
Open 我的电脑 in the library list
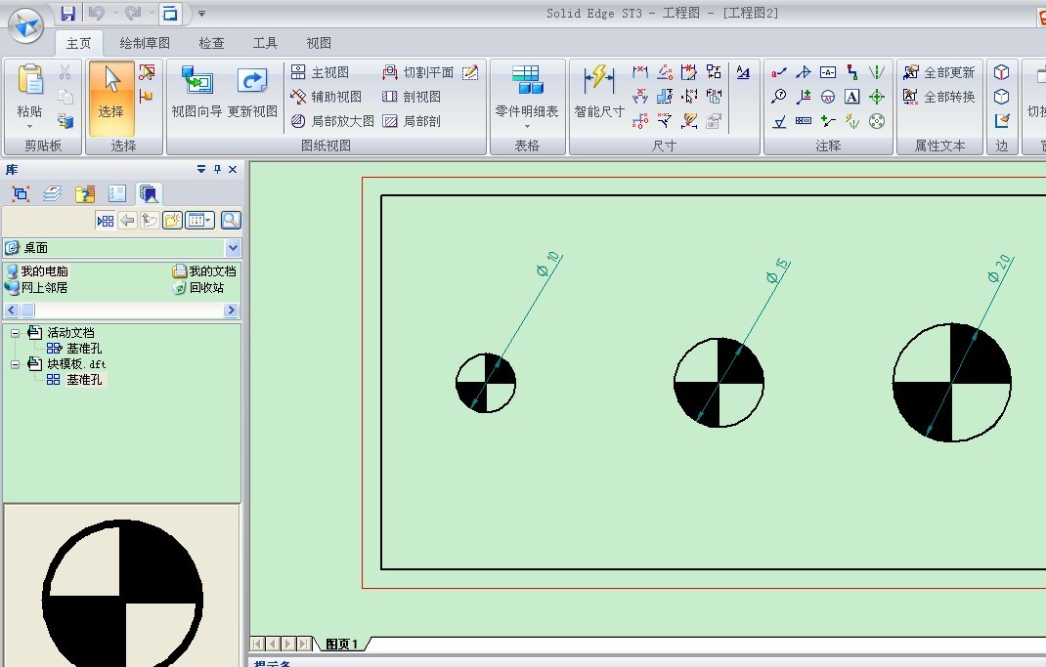coord(37,271)
